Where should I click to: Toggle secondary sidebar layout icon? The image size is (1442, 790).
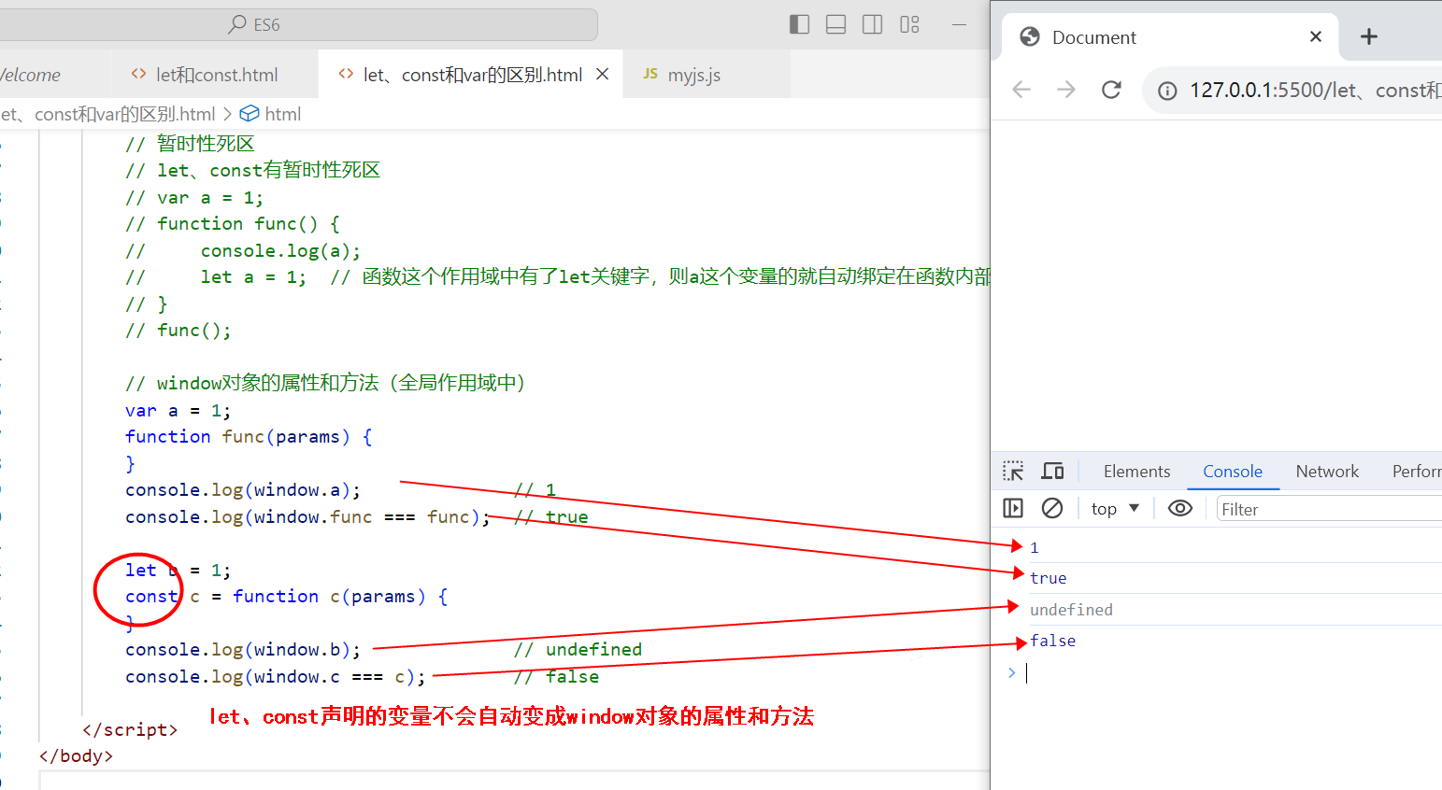pyautogui.click(x=872, y=24)
